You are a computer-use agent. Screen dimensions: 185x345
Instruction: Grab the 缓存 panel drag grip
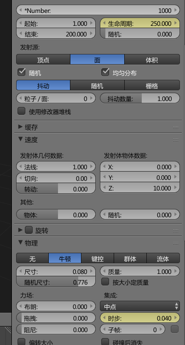pyautogui.click(x=175, y=127)
